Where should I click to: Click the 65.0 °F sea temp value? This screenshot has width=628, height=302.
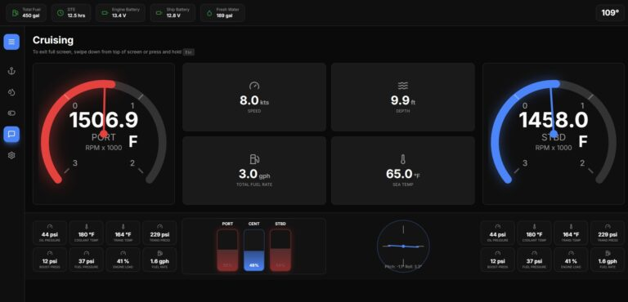pyautogui.click(x=403, y=175)
